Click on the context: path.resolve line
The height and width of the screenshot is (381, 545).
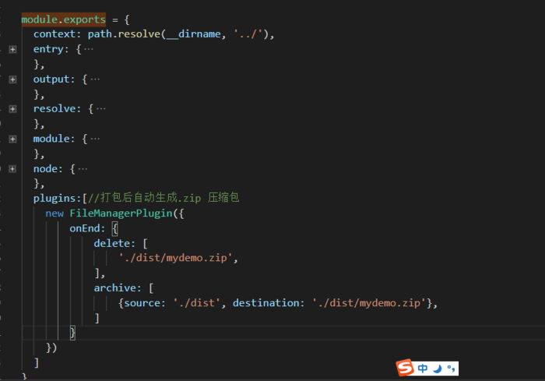(154, 34)
